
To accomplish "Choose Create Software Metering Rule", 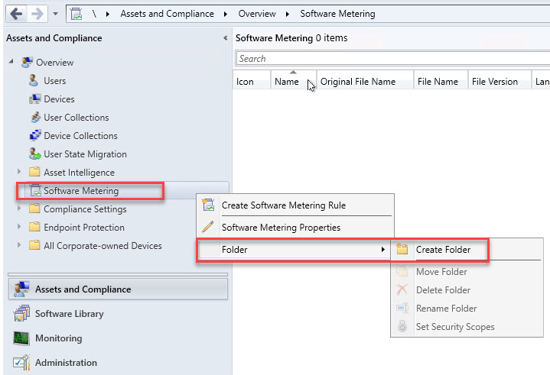I will click(283, 205).
